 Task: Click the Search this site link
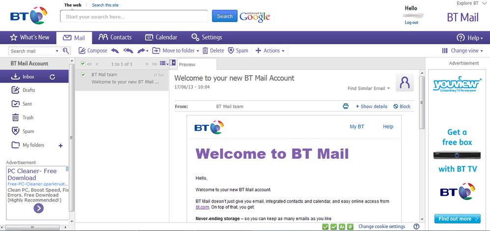[105, 5]
